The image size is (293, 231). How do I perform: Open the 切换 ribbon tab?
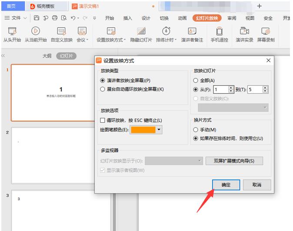click(x=164, y=18)
